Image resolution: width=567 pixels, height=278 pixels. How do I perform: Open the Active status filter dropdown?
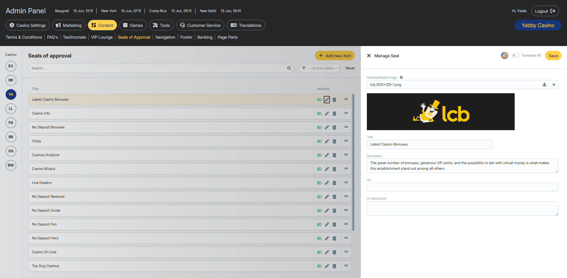point(320,68)
